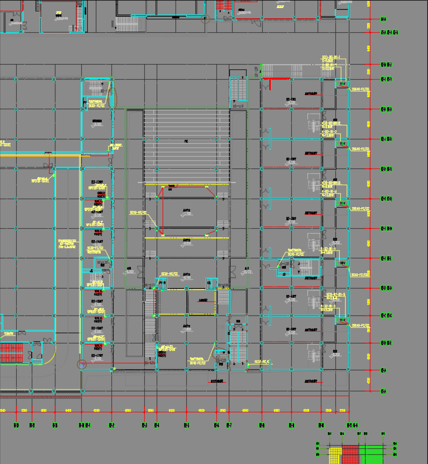Select the long staircase below the PY shaft
The height and width of the screenshot is (464, 428).
(x=150, y=323)
